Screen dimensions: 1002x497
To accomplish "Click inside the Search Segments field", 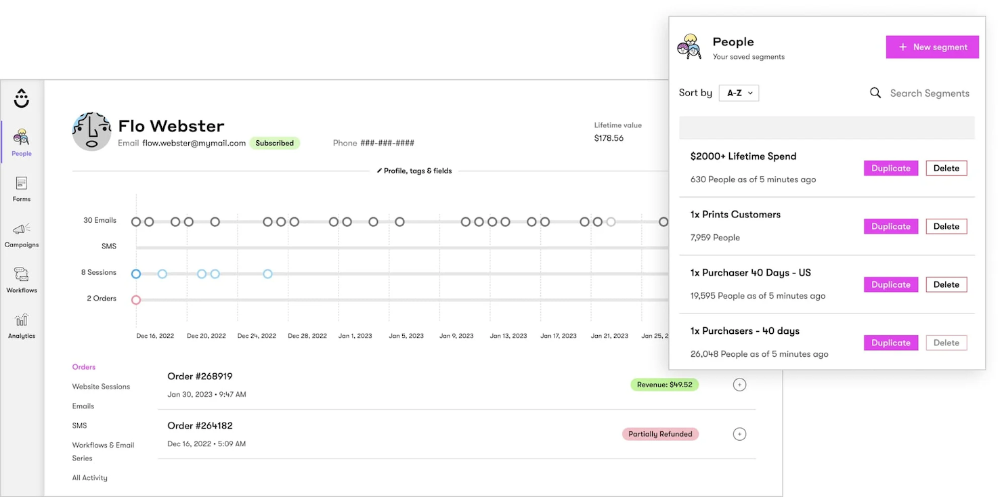I will [930, 93].
